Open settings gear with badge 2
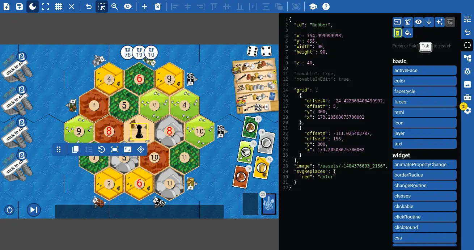 tap(467, 110)
